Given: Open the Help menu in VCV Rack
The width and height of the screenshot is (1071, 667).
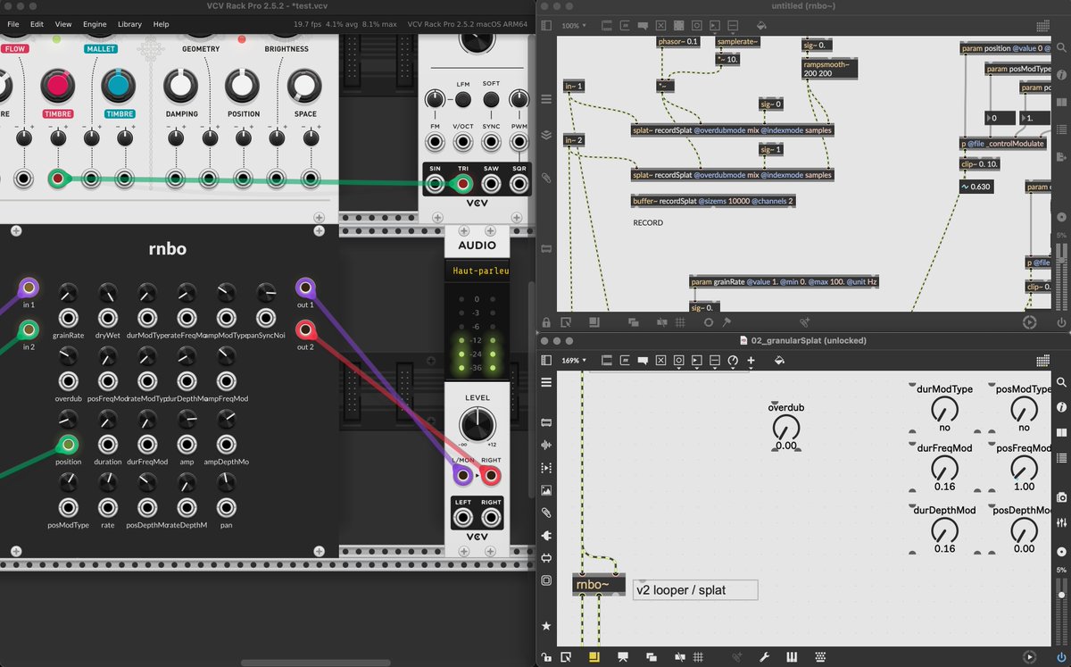Looking at the screenshot, I should [161, 24].
